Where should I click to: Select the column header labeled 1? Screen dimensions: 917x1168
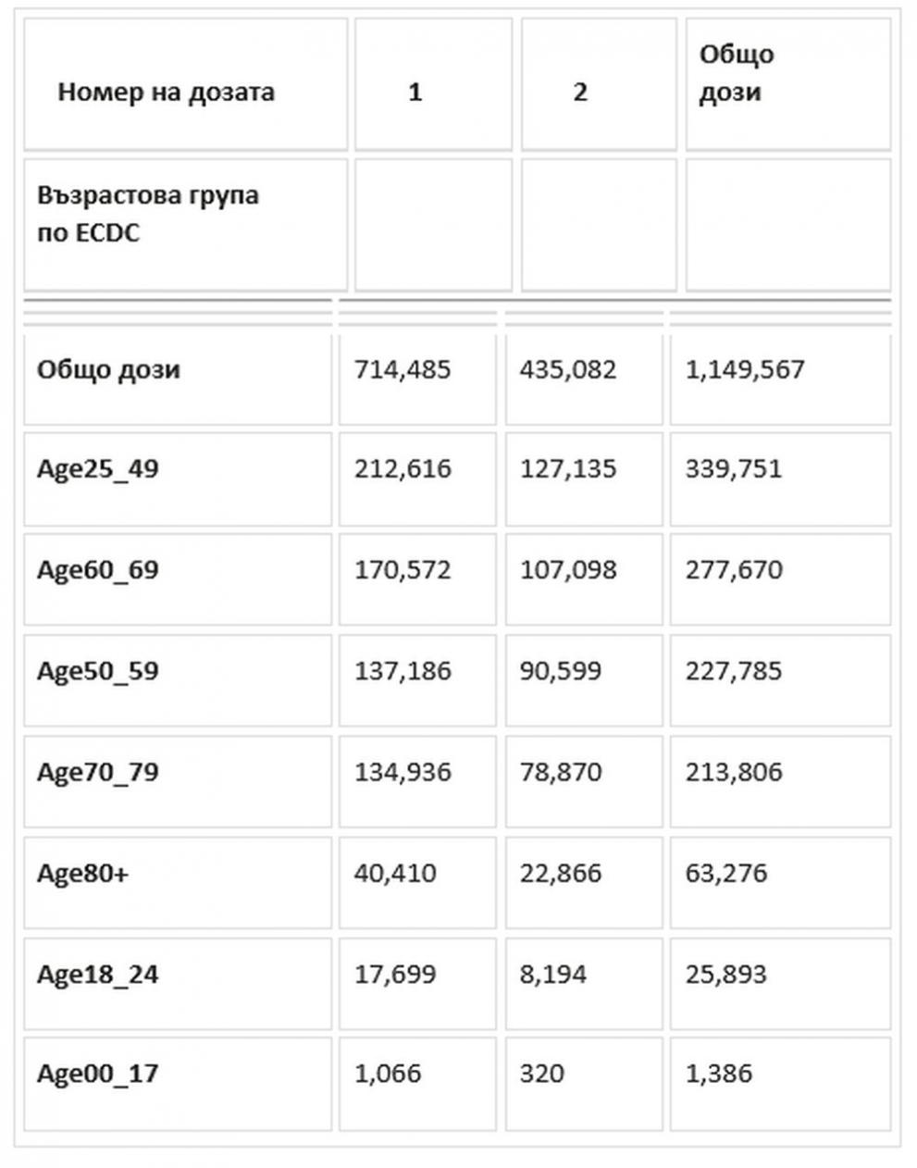tap(415, 93)
